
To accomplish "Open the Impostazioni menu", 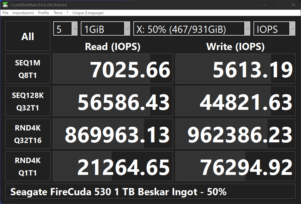I will (x=23, y=13).
